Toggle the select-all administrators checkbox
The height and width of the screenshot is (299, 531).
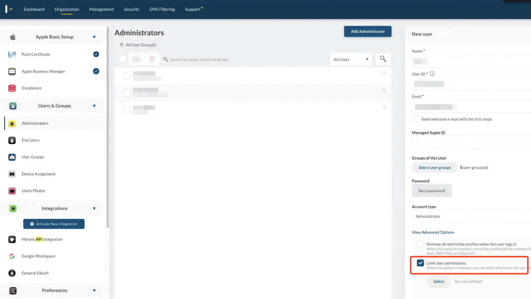point(123,59)
